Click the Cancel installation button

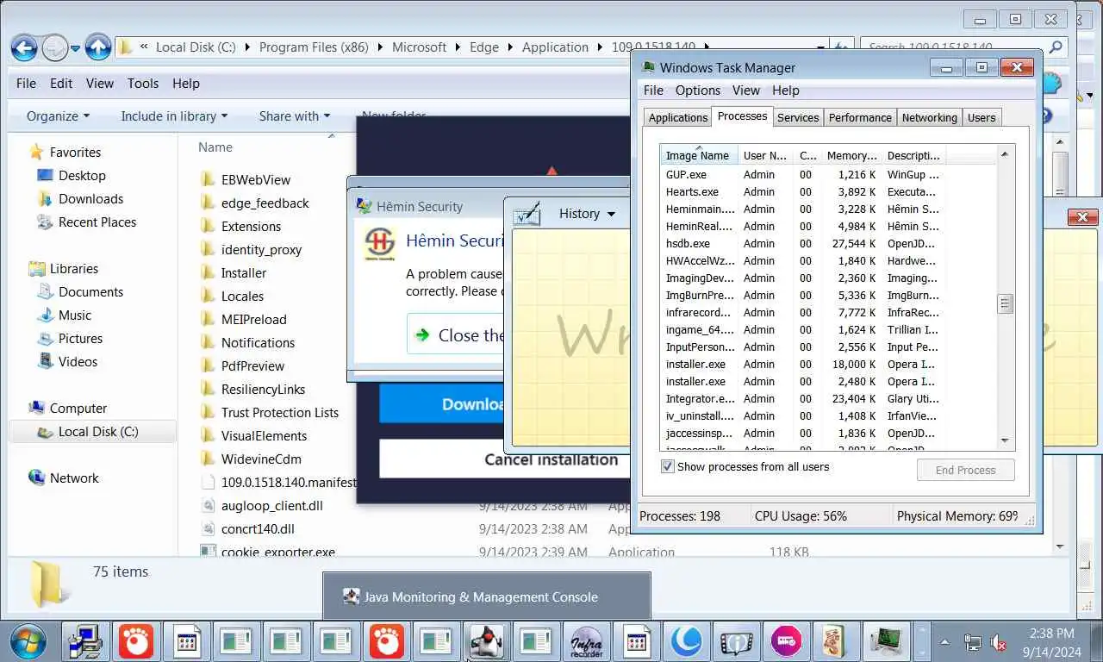tap(504, 459)
